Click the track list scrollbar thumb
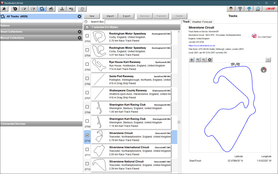278x174 pixels. coord(179,122)
